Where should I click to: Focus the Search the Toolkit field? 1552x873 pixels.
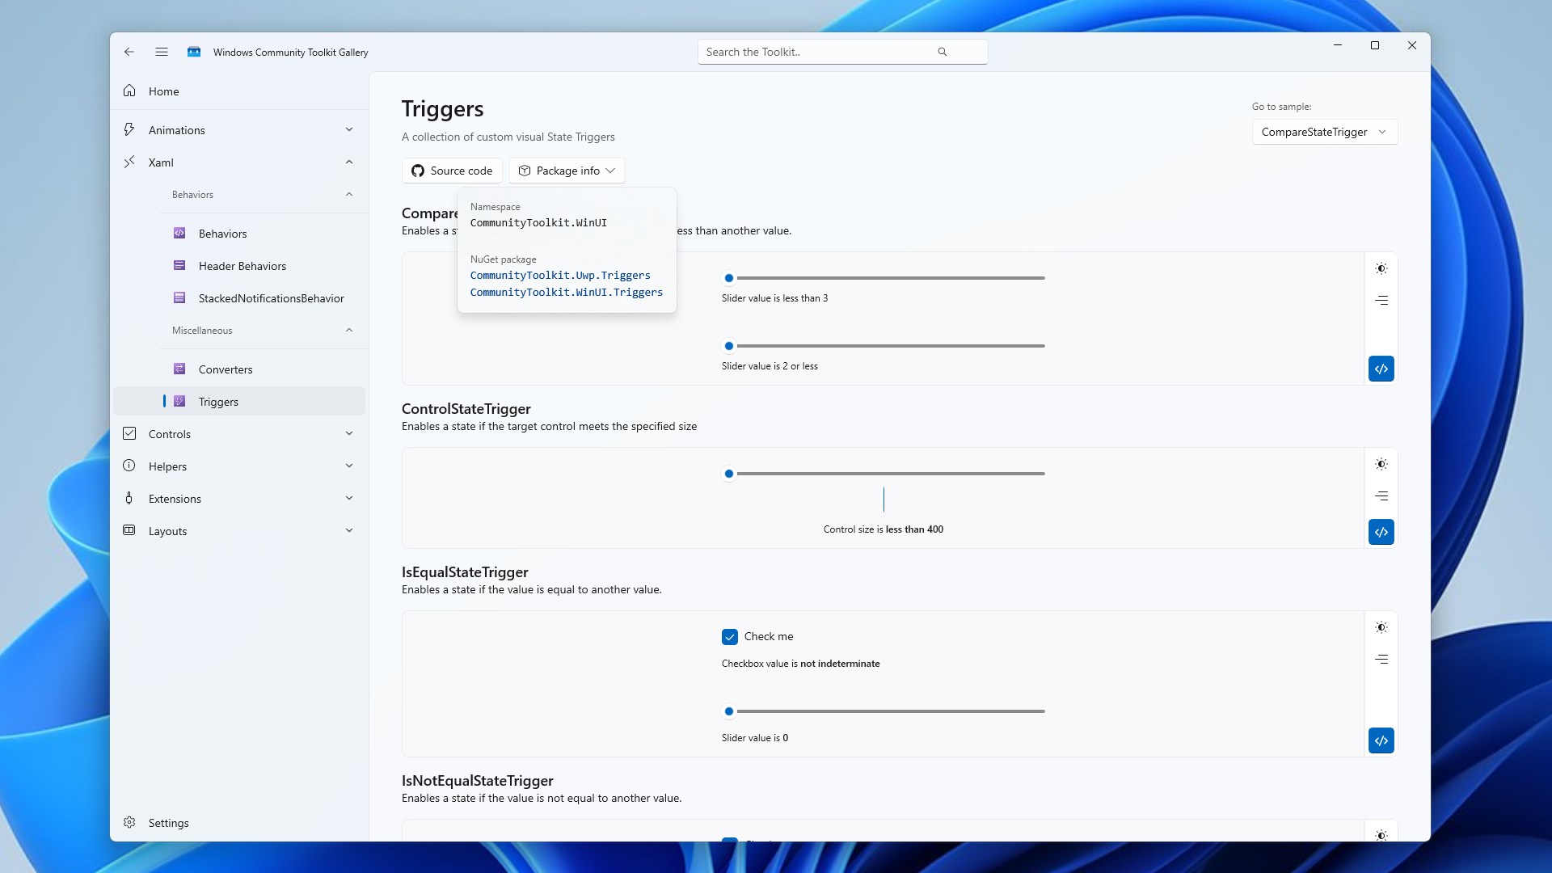pyautogui.click(x=816, y=52)
